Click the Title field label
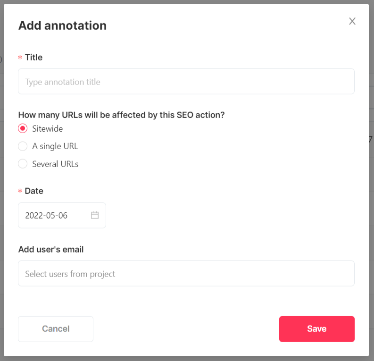 (33, 58)
